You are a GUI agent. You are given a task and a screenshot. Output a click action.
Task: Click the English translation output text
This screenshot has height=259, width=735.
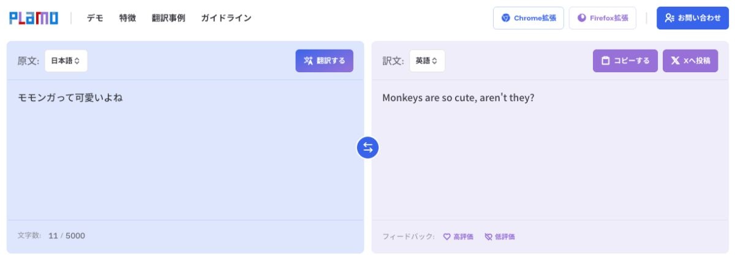point(458,97)
